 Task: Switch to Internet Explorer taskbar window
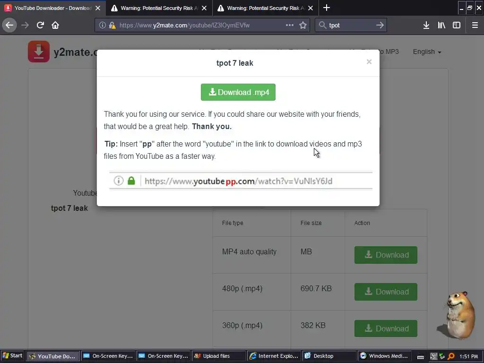(x=274, y=356)
